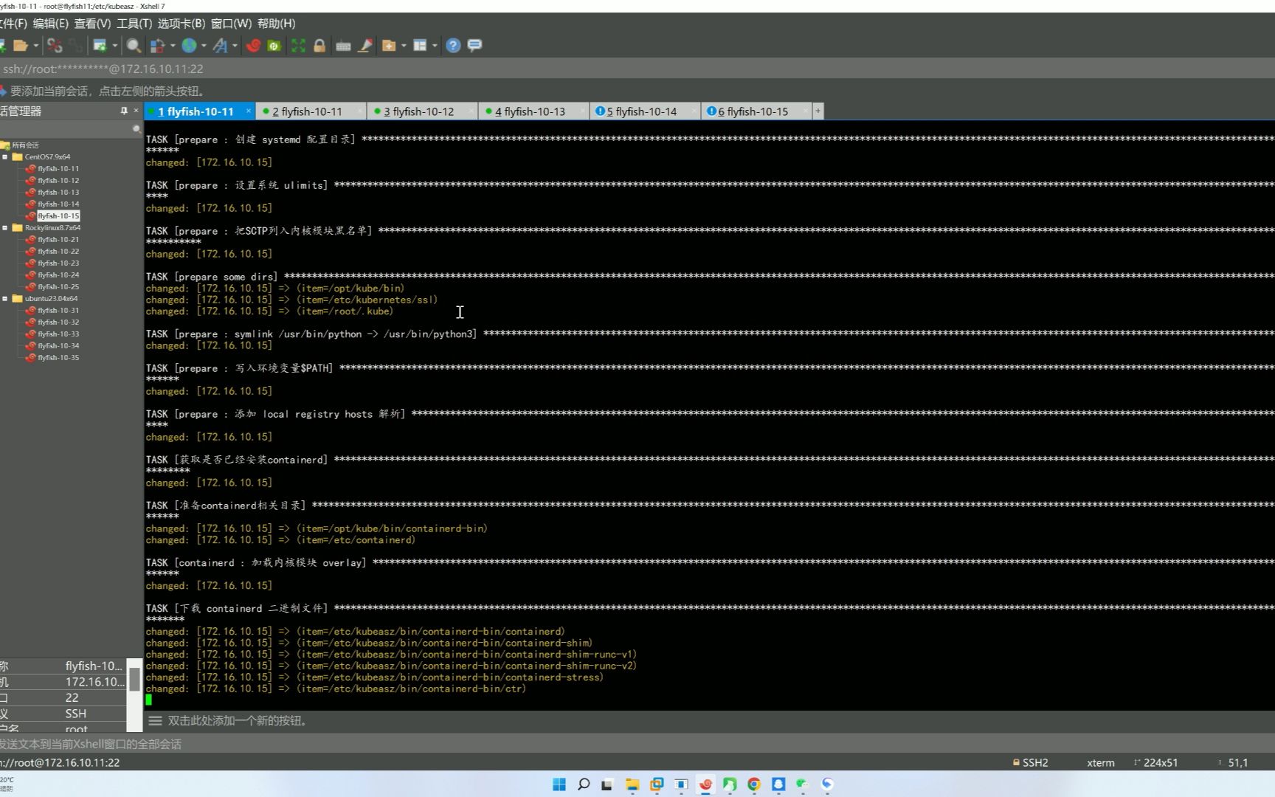Click the new folder tab icon
This screenshot has width=1275, height=797.
[389, 46]
